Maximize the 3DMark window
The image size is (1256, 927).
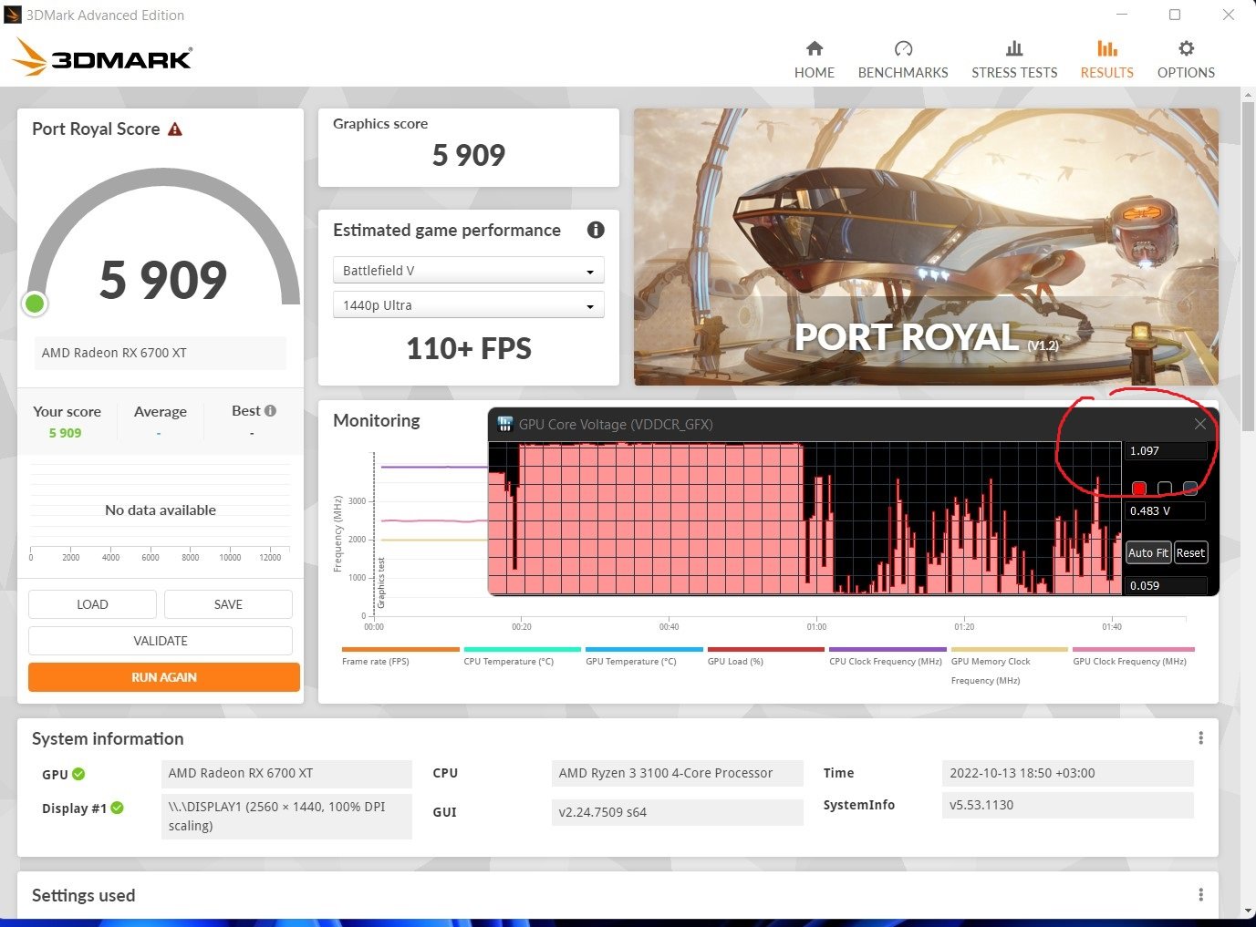tap(1175, 15)
